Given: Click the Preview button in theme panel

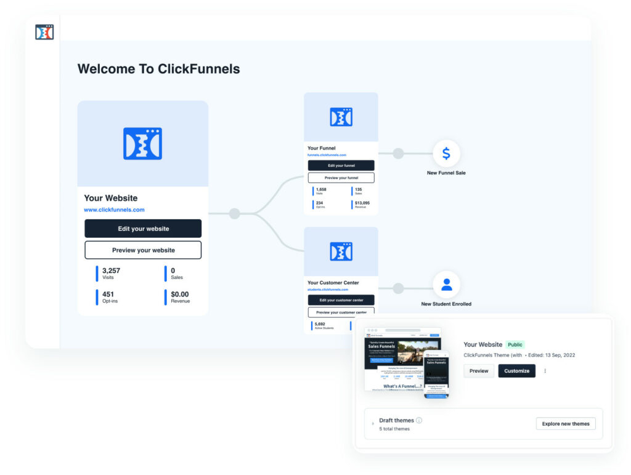Looking at the screenshot, I should coord(479,371).
